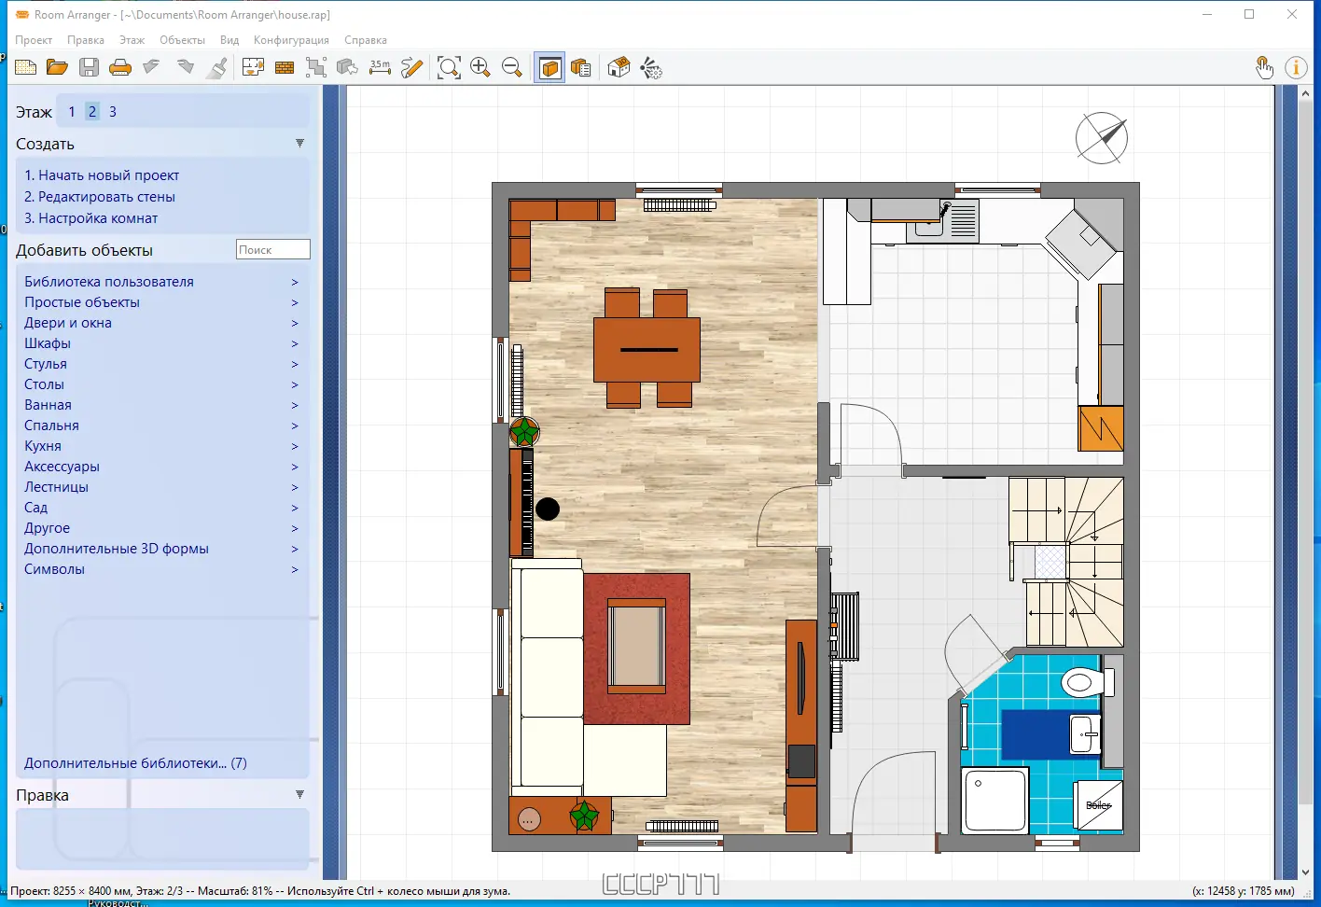1321x907 pixels.
Task: Collapse the Создать panel
Action: (299, 143)
